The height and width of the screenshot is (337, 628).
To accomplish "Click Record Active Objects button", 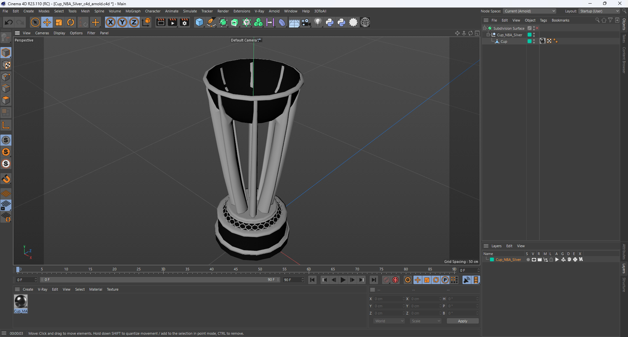I will (x=386, y=280).
